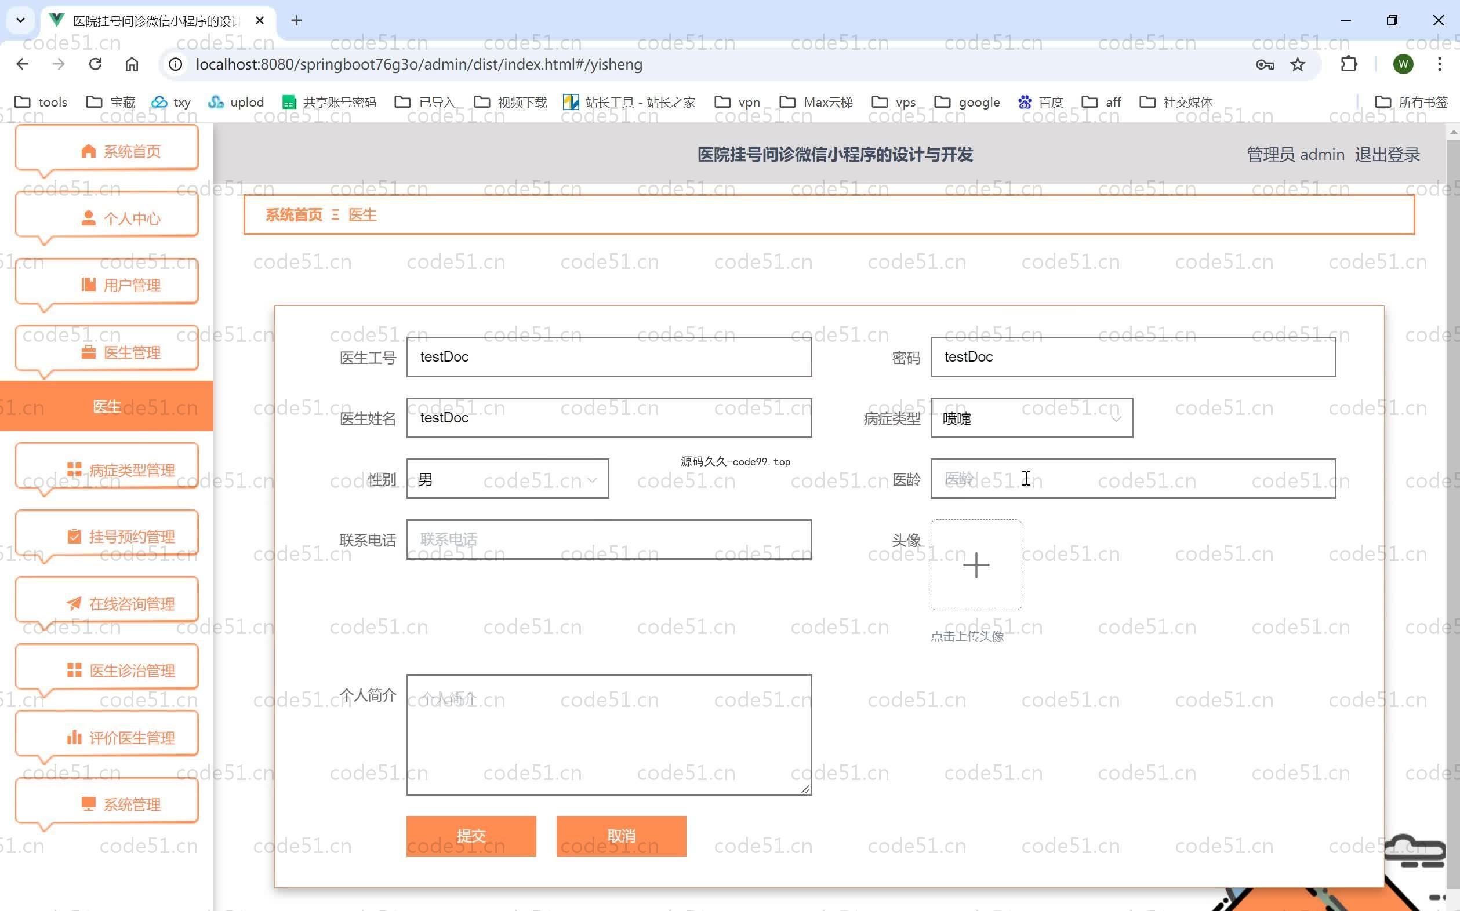Open the 病症类型 dropdown
This screenshot has width=1460, height=911.
(x=1032, y=417)
